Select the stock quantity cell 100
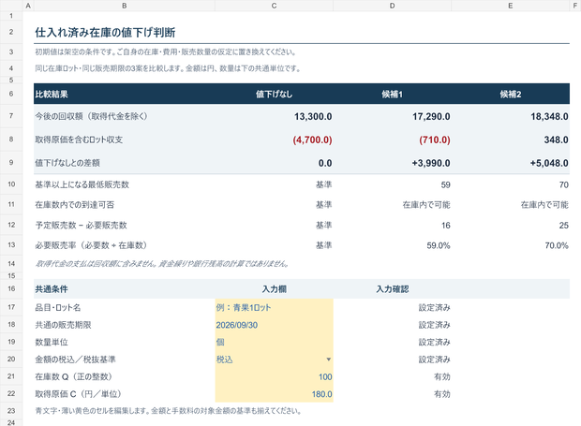The height and width of the screenshot is (426, 581). (x=275, y=376)
